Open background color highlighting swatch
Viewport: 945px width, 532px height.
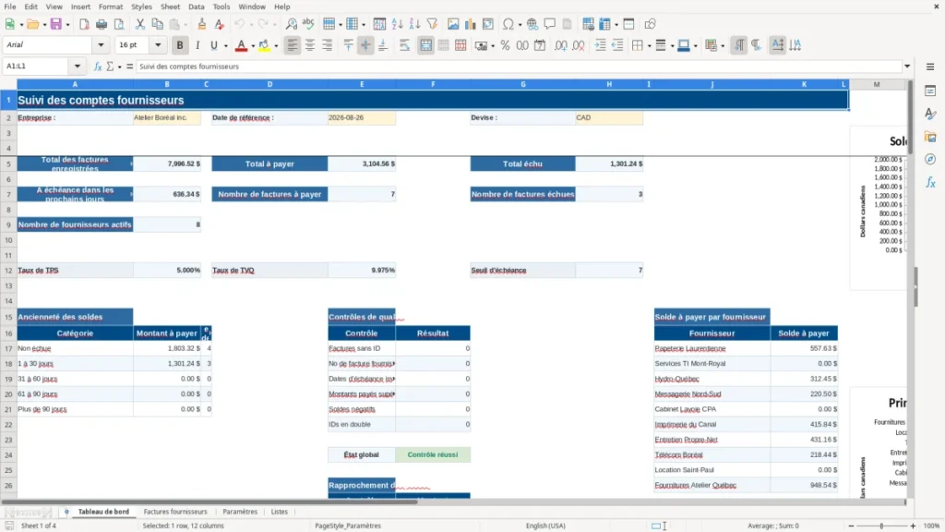(x=264, y=45)
